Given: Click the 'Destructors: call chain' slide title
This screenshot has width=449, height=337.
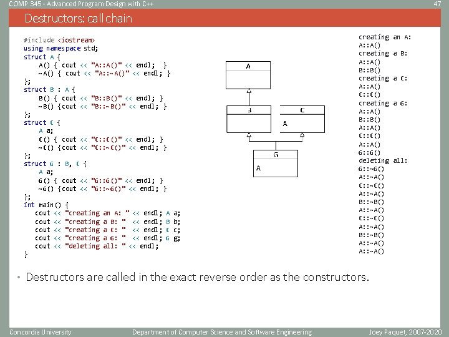Looking at the screenshot, I should click(x=78, y=18).
